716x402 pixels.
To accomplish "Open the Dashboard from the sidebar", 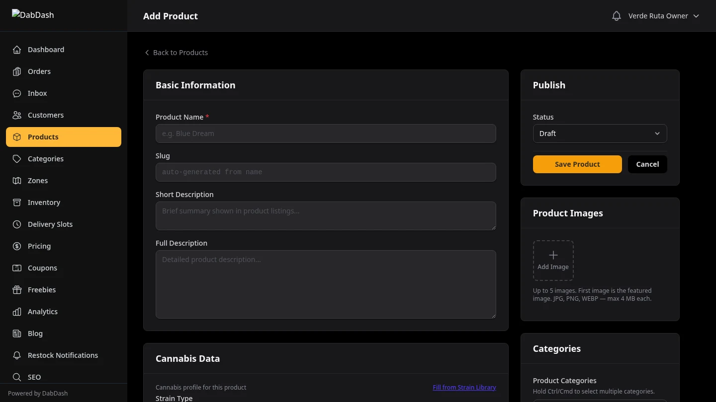I will 16,50.
